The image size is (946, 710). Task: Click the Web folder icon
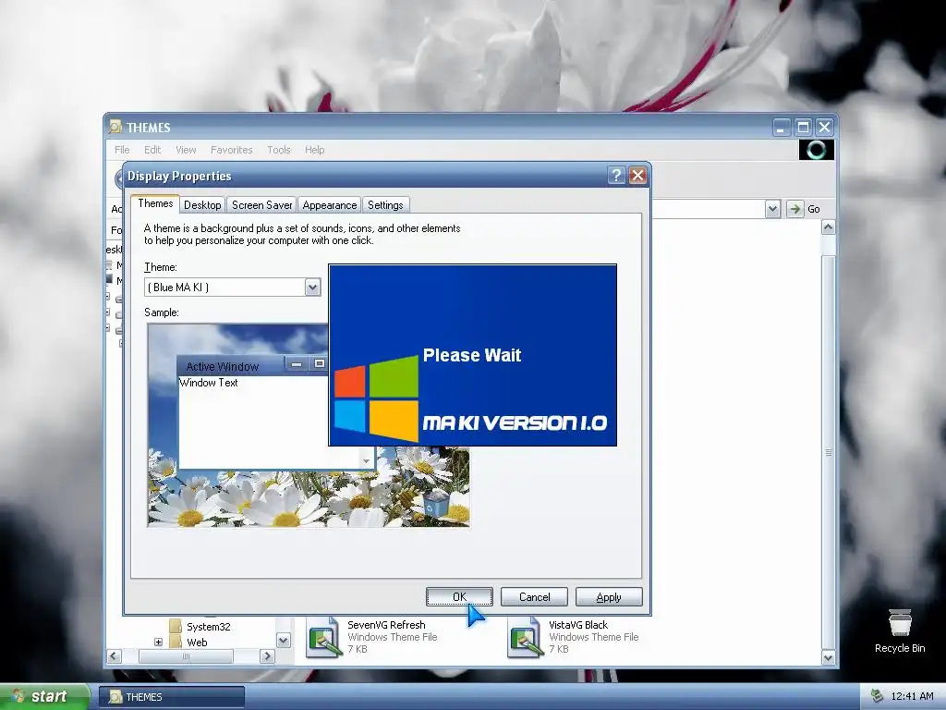(176, 642)
